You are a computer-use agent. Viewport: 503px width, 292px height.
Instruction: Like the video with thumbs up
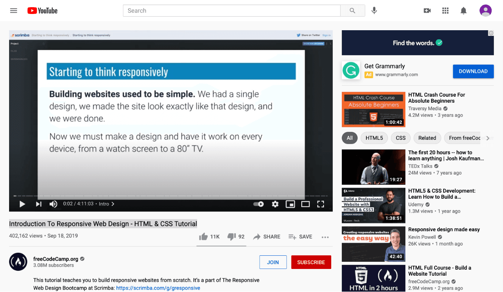[x=204, y=236]
